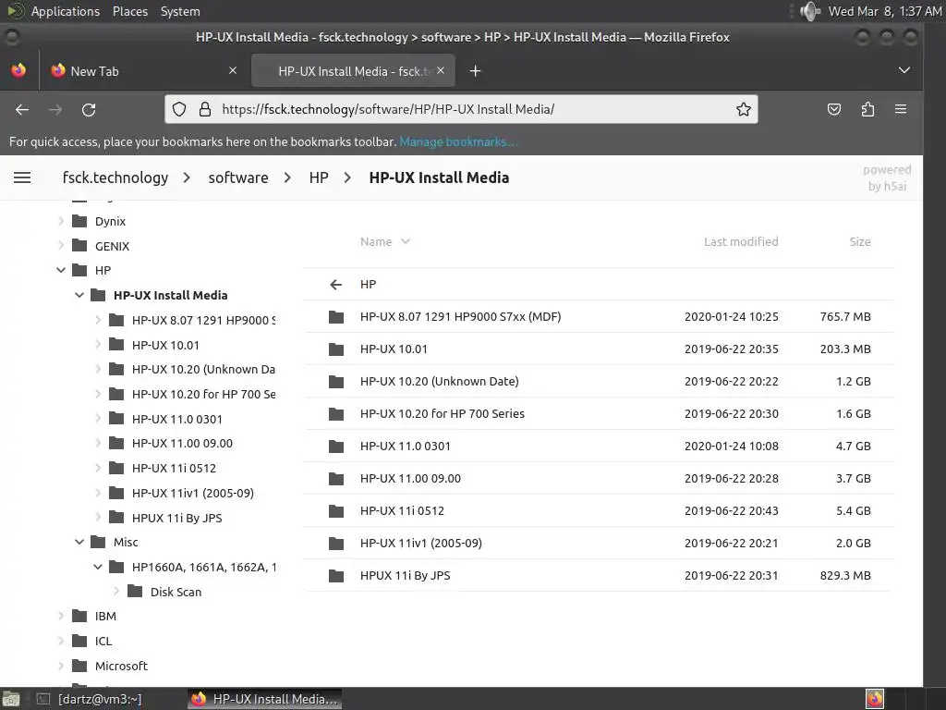Image resolution: width=946 pixels, height=710 pixels.
Task: Open HP-UX 10.20 for HP 700 Series folder
Action: pyautogui.click(x=443, y=413)
